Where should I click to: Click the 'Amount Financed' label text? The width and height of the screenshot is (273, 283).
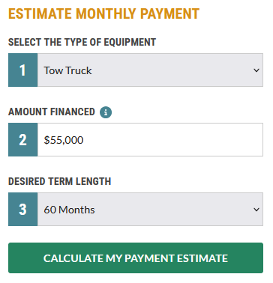click(52, 112)
